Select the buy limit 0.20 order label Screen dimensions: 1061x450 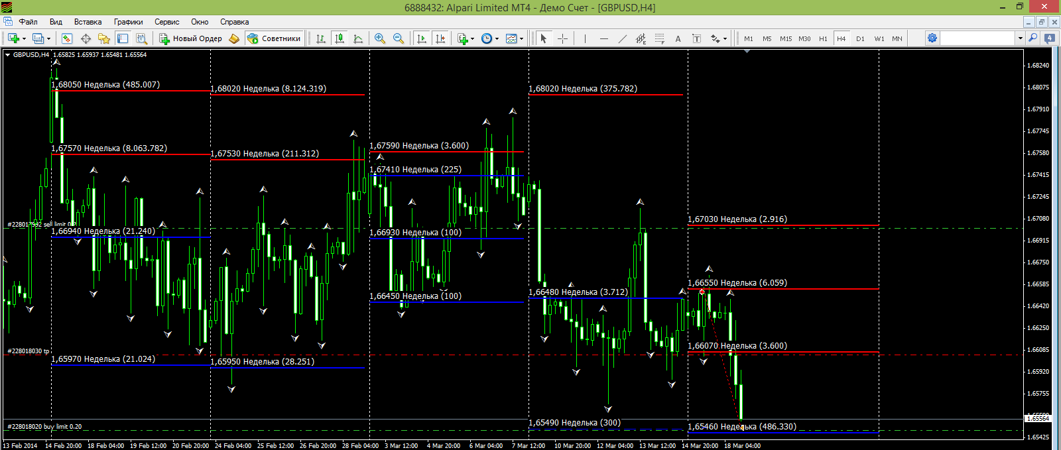click(44, 426)
